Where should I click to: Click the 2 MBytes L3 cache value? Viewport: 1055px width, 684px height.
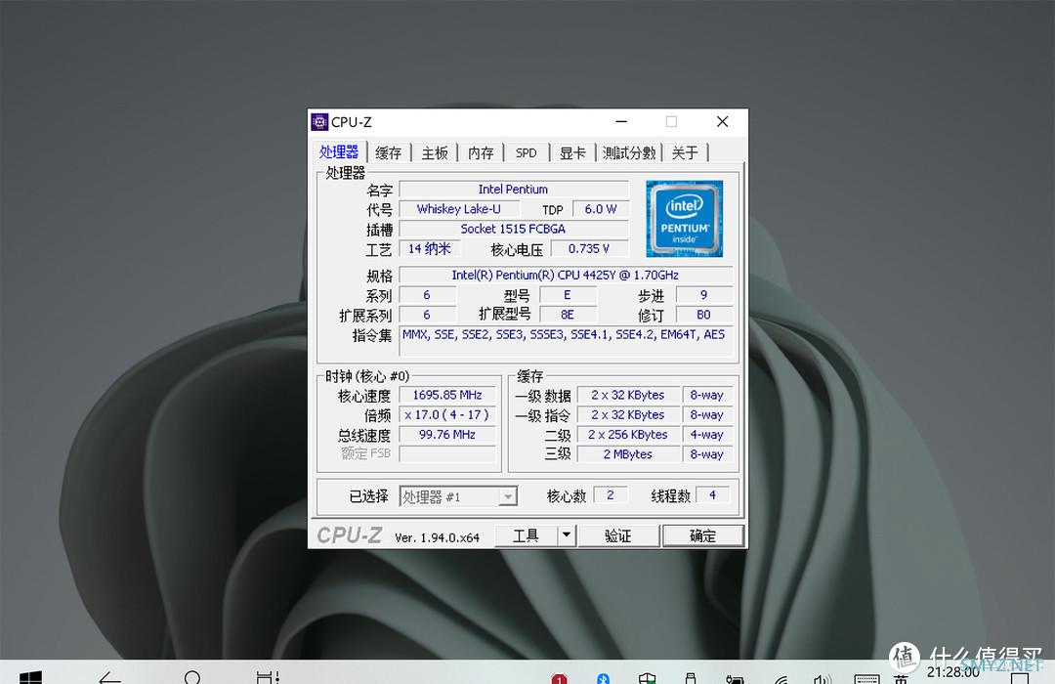(628, 453)
